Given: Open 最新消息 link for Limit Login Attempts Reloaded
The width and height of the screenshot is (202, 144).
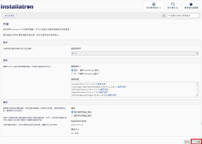Looking at the screenshot, I should coord(122,87).
